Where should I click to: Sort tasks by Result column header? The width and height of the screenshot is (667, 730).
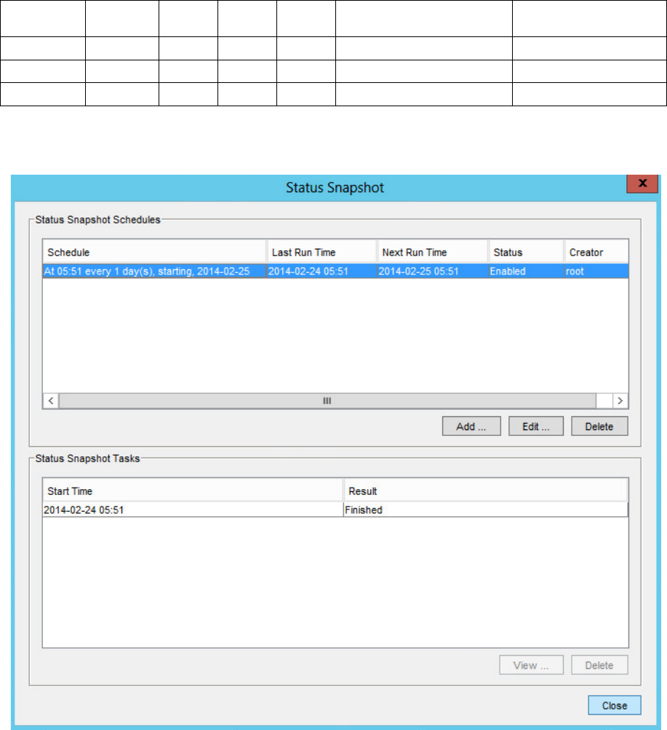click(484, 491)
